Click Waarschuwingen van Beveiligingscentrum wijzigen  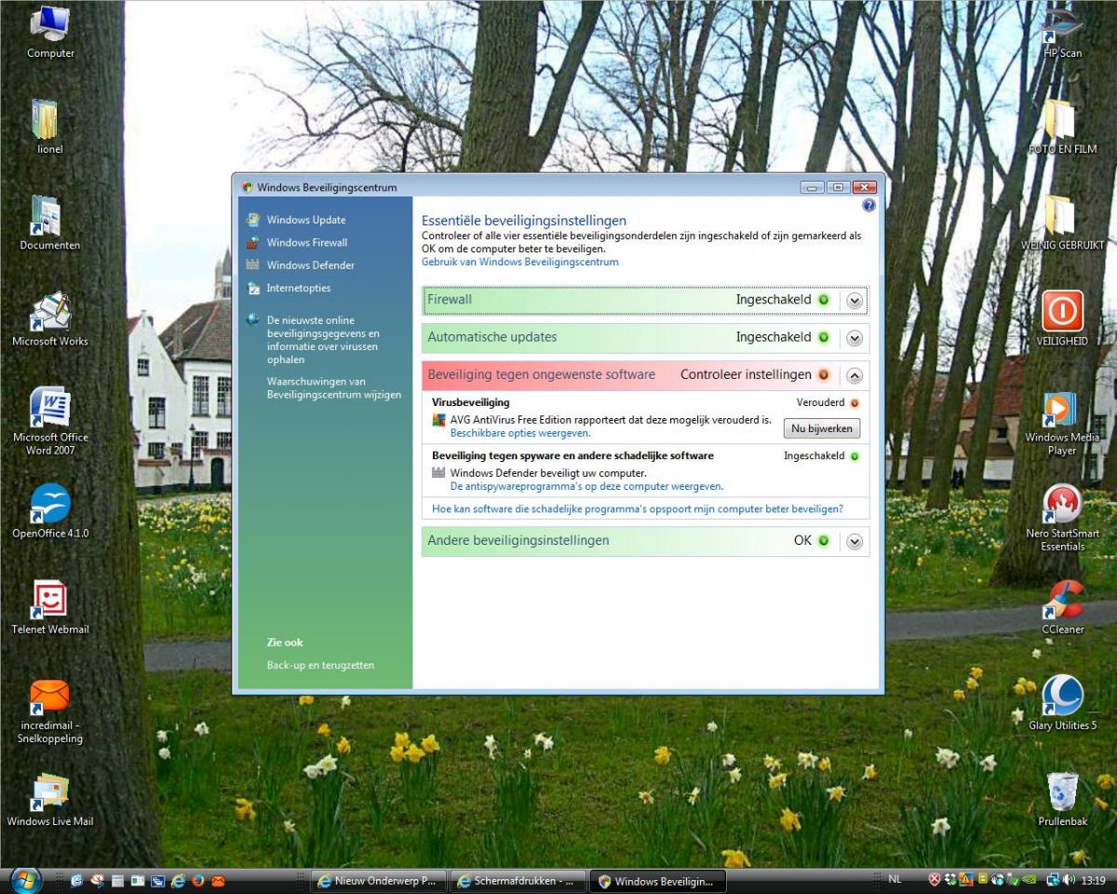point(334,388)
